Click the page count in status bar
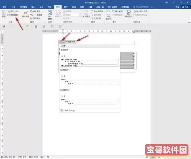Image resolution: width=191 pixels, height=159 pixels. (8, 157)
